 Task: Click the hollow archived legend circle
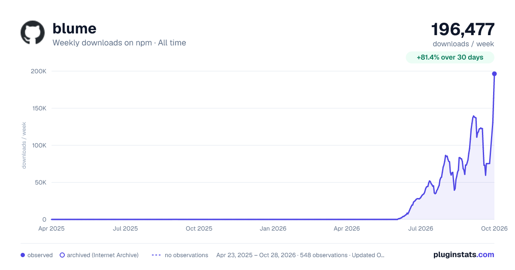[62, 255]
